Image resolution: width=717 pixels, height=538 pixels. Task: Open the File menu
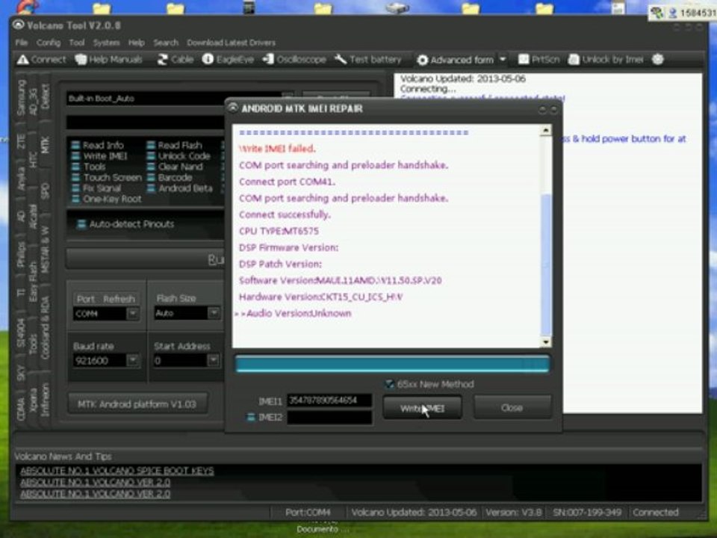pyautogui.click(x=21, y=43)
